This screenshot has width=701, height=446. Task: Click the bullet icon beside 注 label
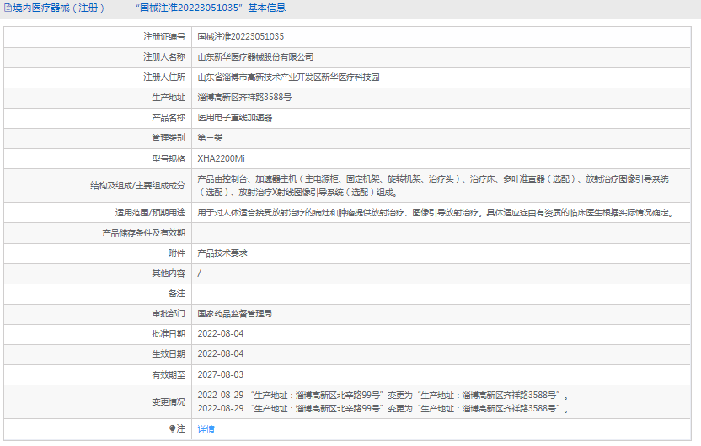(173, 428)
